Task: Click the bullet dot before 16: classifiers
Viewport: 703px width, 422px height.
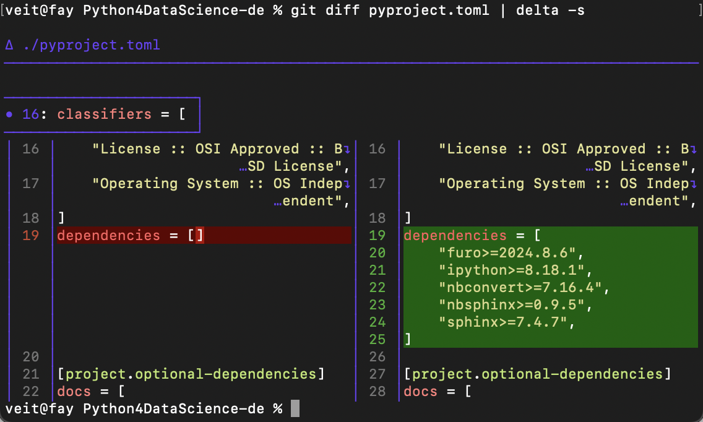Action: coord(9,114)
